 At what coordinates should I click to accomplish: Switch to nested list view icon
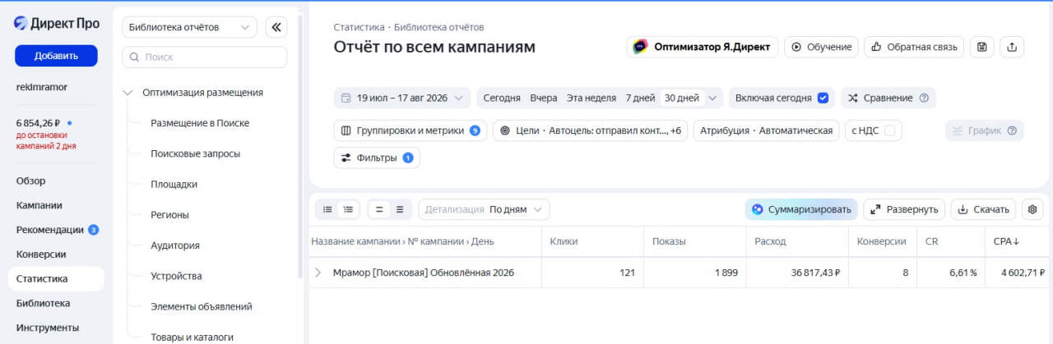(348, 209)
